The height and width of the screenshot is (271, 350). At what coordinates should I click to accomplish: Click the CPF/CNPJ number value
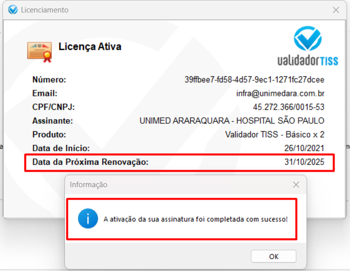(289, 107)
